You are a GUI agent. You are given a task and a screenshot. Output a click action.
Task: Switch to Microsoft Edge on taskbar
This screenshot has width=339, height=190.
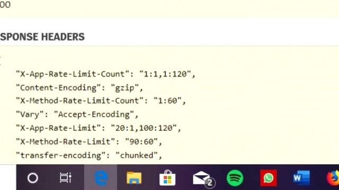tap(101, 177)
